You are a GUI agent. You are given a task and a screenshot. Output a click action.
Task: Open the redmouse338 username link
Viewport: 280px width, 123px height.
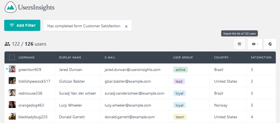point(30,93)
